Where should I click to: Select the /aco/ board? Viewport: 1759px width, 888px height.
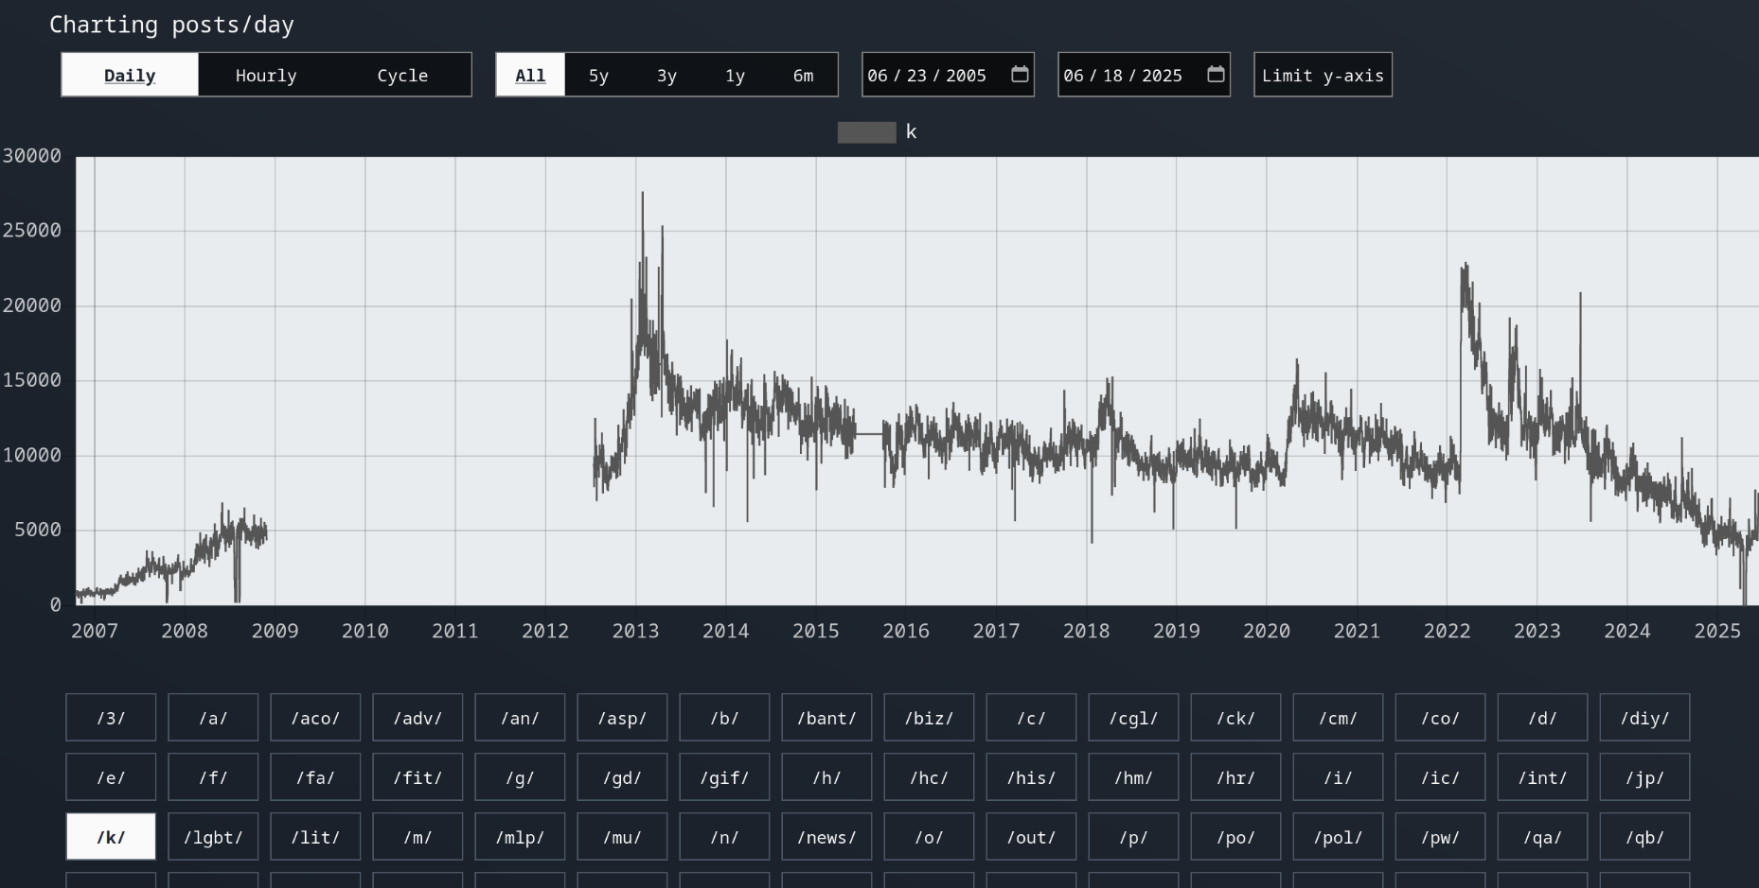tap(315, 718)
